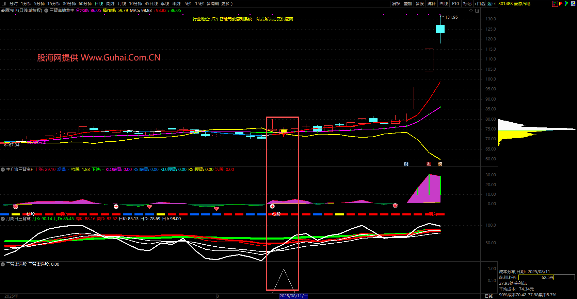
Task: Click the 标记 mark button
Action: coord(467,4)
